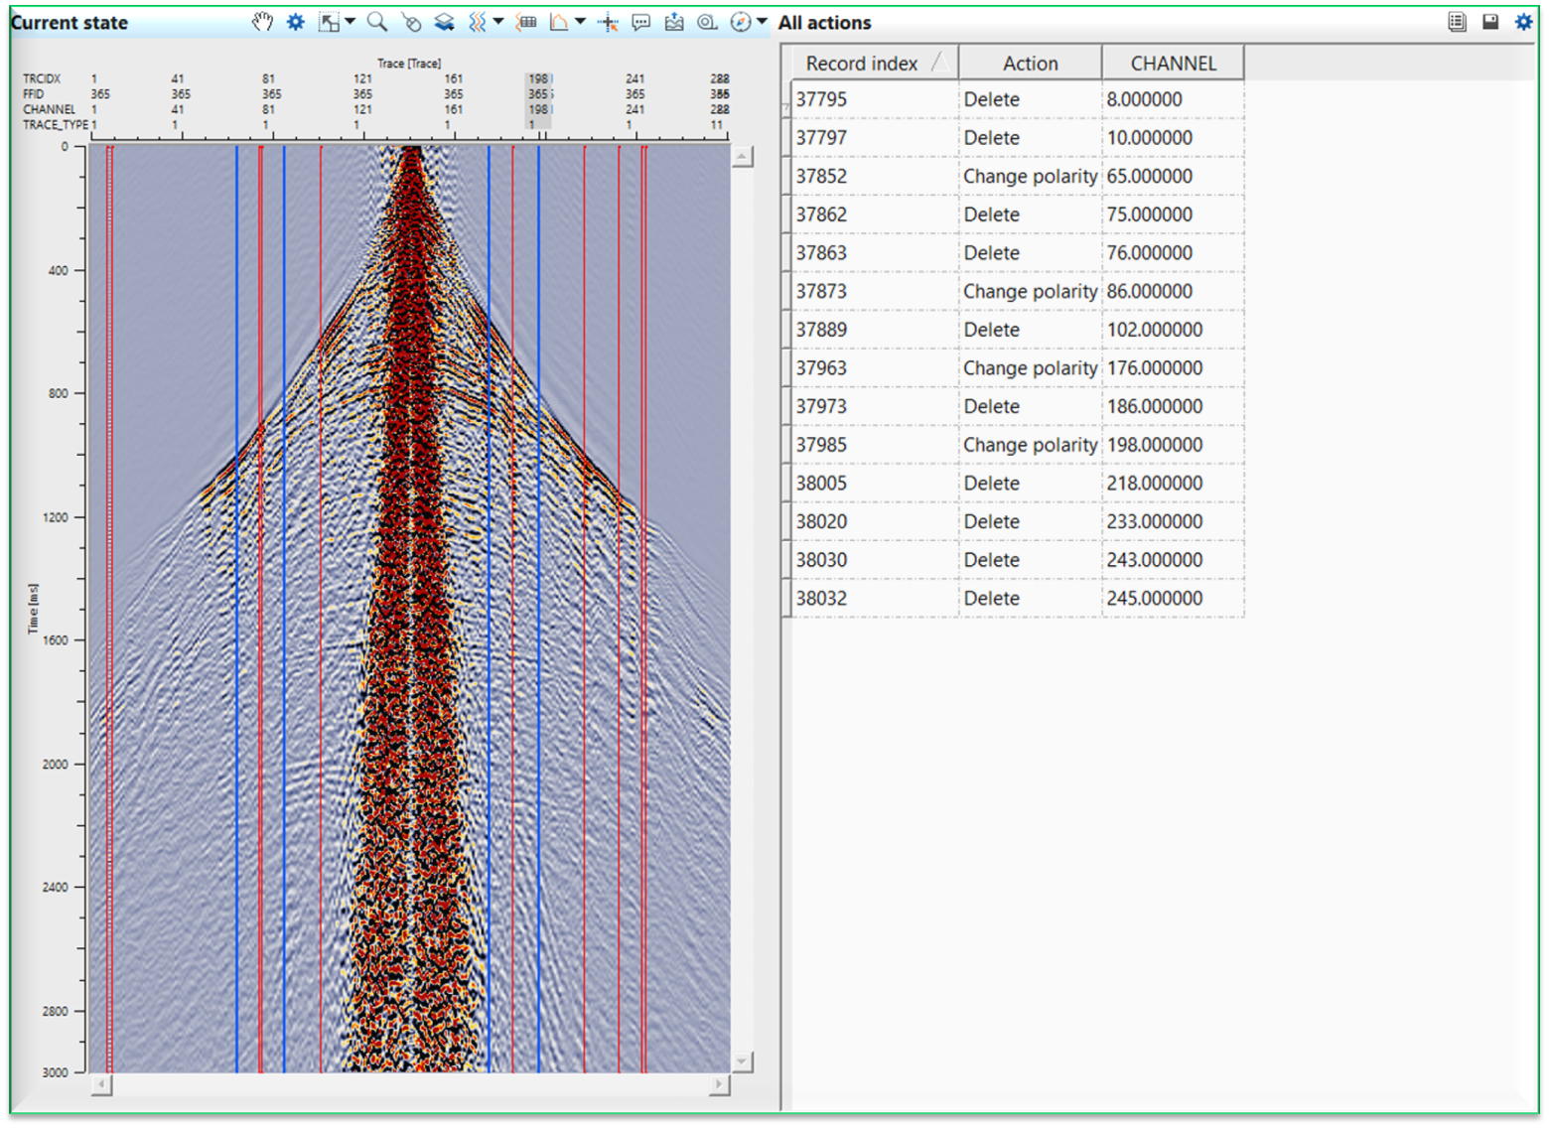
Task: Open the All actions settings gear
Action: [1522, 21]
